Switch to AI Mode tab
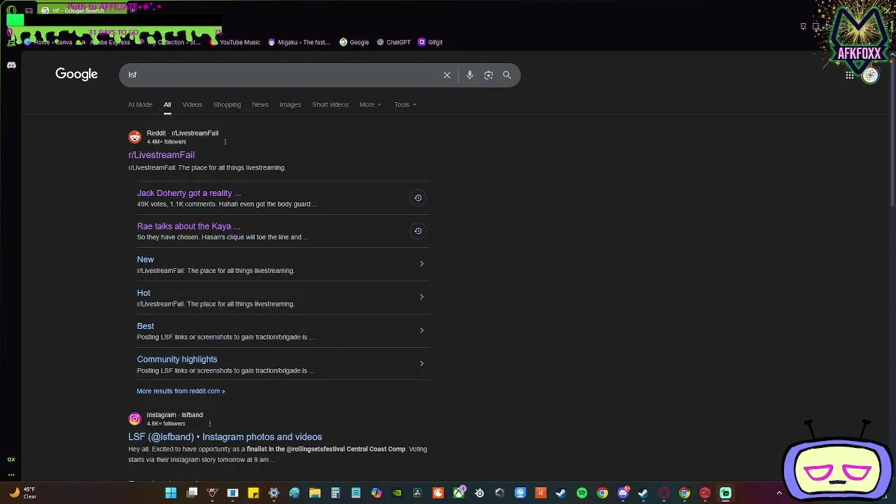 pos(140,104)
